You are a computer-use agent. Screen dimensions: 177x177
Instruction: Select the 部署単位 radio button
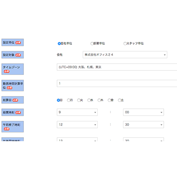92,43
